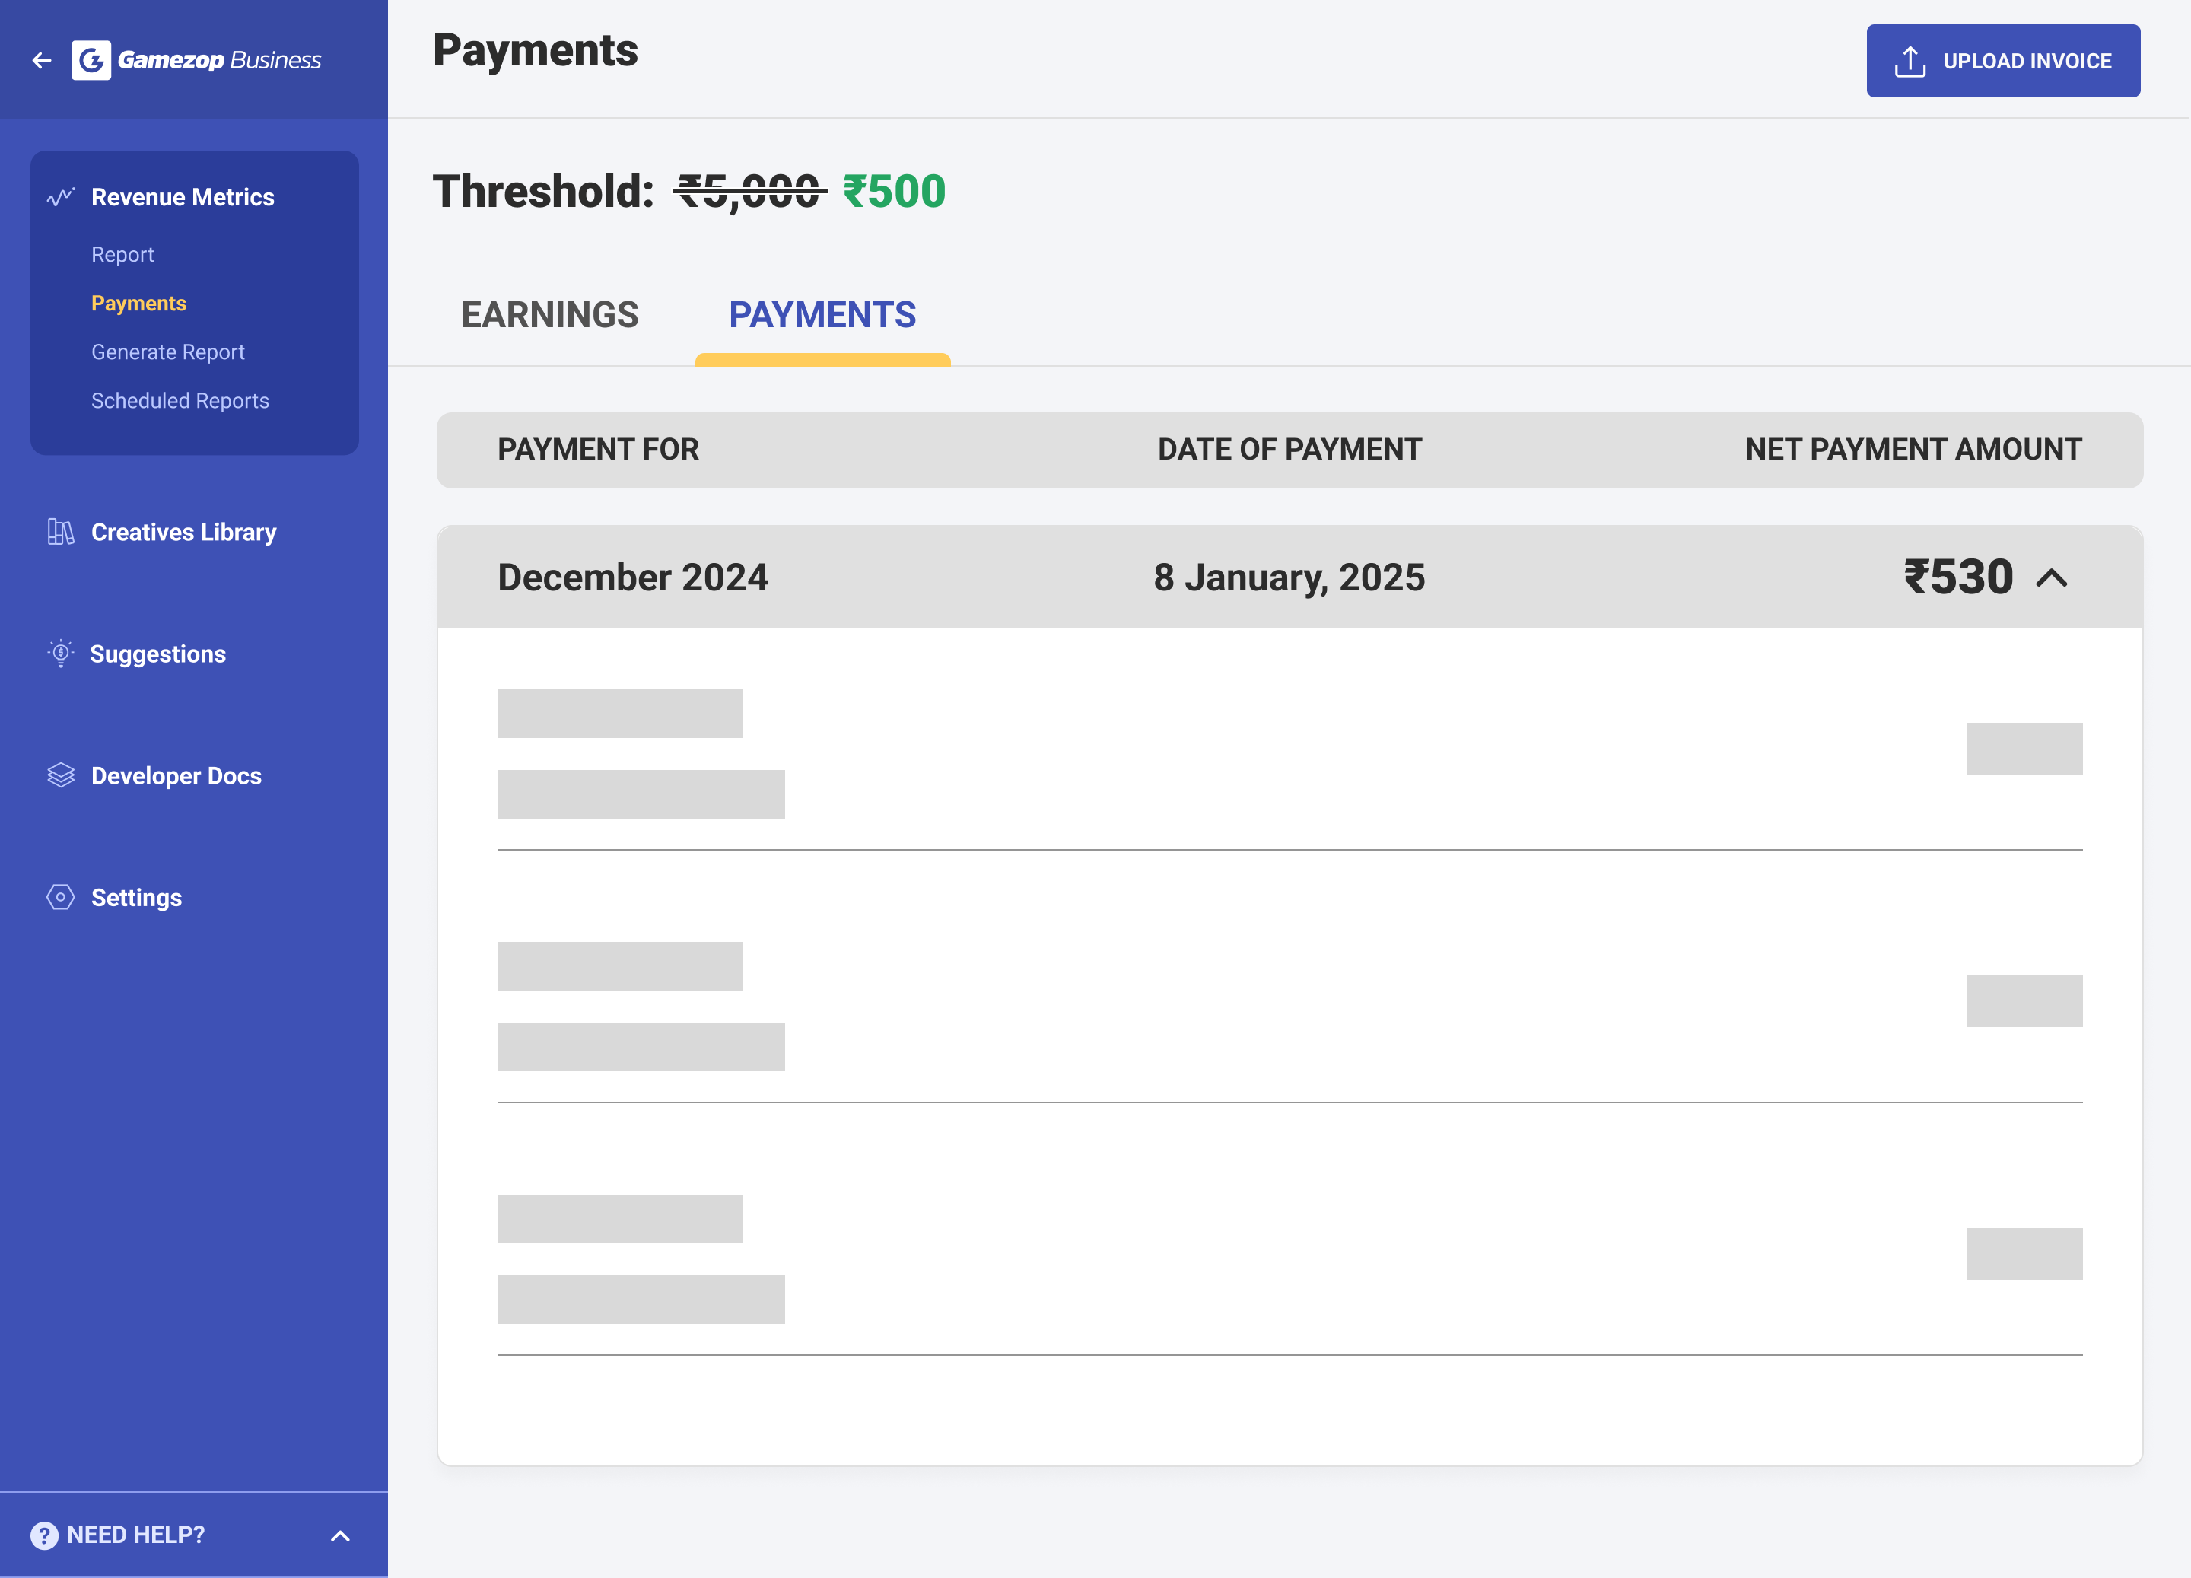
Task: Open Developer Docs
Action: tap(176, 776)
